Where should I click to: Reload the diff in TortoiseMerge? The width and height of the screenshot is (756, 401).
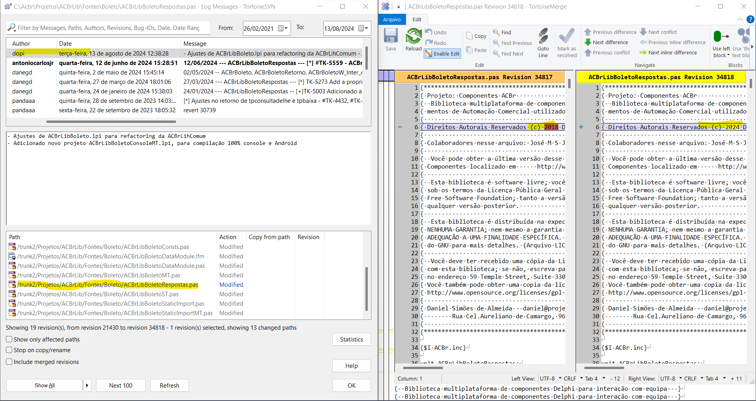413,39
